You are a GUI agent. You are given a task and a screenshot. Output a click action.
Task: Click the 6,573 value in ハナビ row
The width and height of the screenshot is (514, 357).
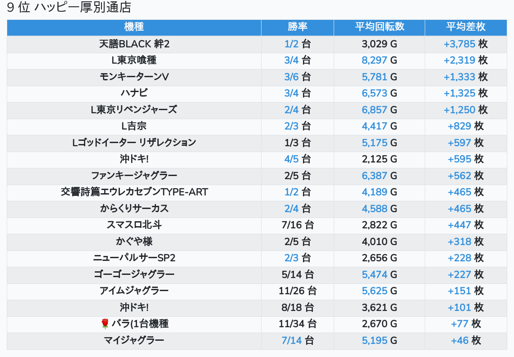374,93
